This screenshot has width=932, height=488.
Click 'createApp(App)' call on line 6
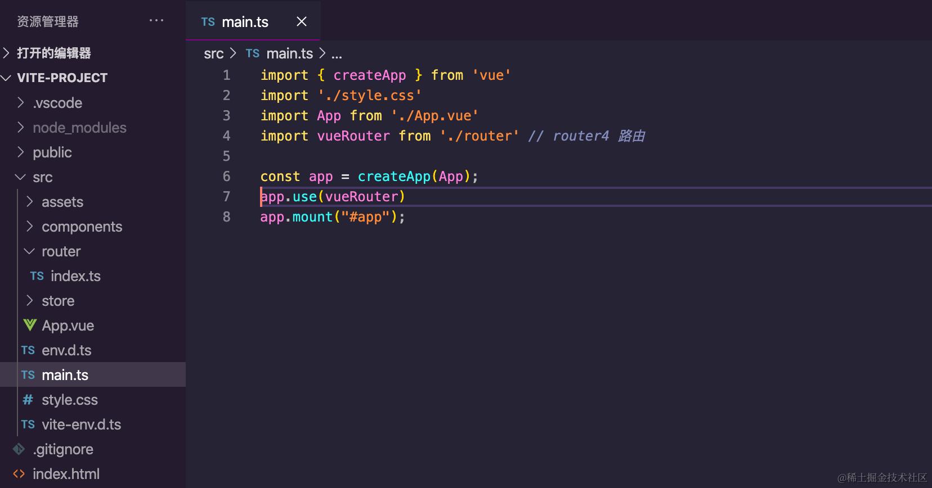click(x=414, y=177)
